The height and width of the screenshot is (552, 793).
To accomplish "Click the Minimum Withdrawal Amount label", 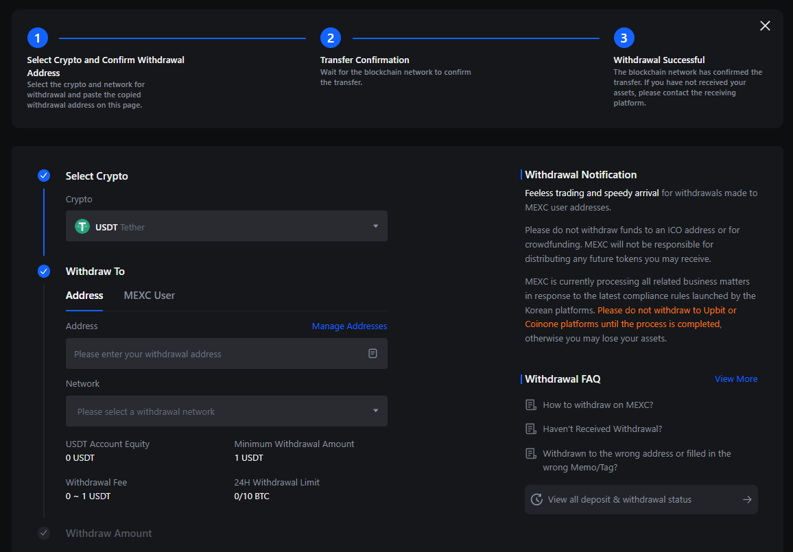I will click(294, 444).
